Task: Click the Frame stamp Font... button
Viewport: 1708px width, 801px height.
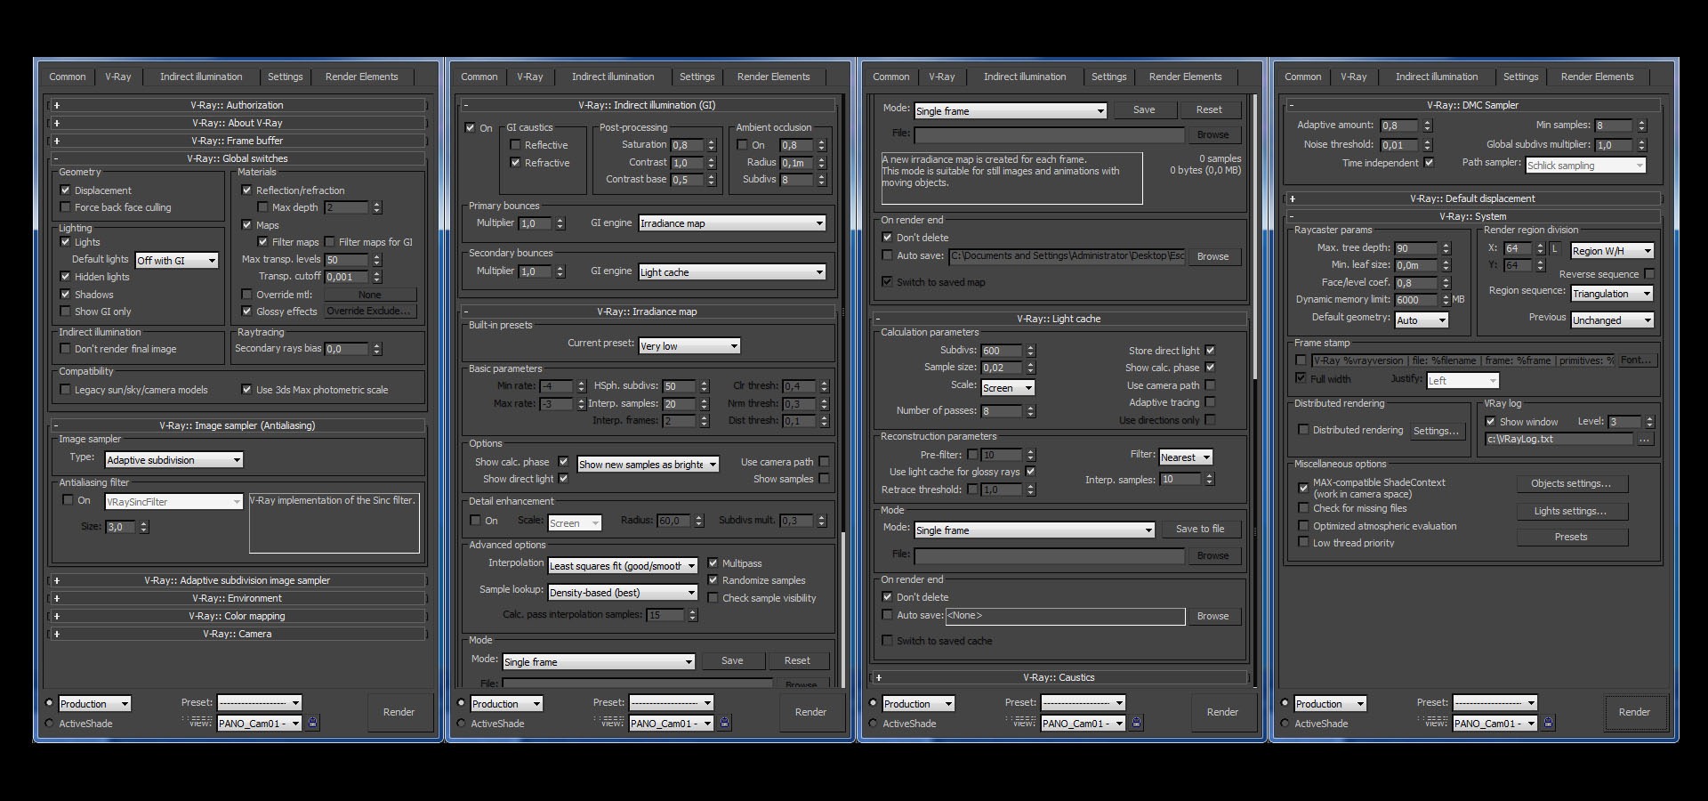Action: 1636,360
